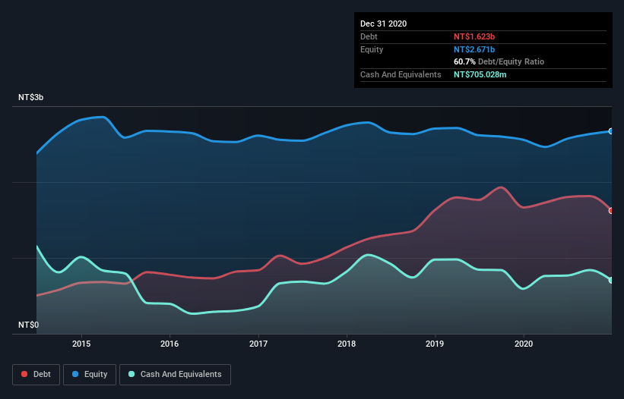
Task: Click the 2019 axis label
Action: click(x=435, y=344)
